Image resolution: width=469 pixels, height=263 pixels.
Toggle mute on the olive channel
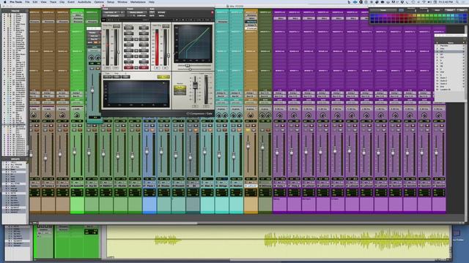268,130
